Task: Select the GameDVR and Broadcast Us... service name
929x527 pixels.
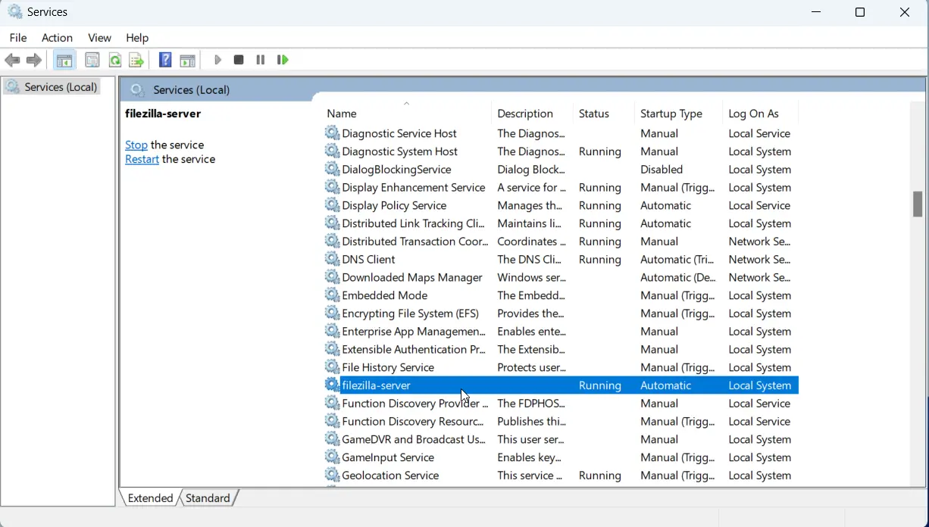Action: pyautogui.click(x=414, y=439)
